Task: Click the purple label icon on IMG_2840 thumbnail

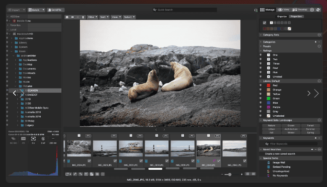Action: pos(214,161)
